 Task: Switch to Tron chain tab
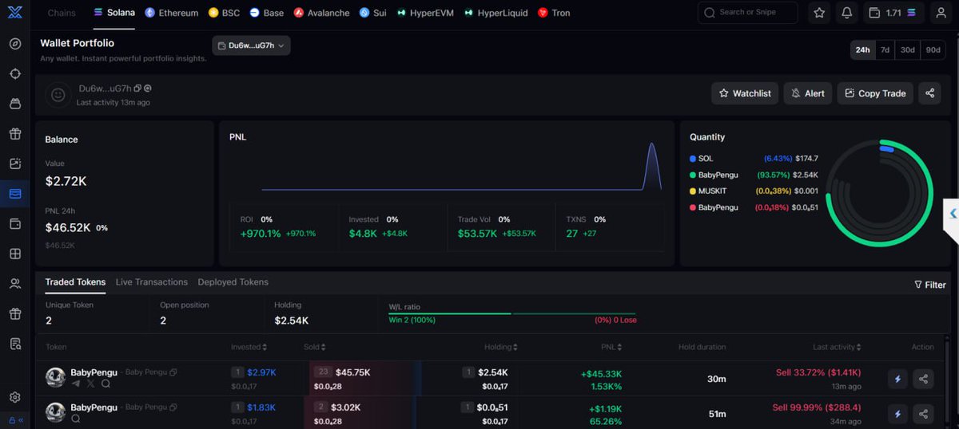click(554, 13)
